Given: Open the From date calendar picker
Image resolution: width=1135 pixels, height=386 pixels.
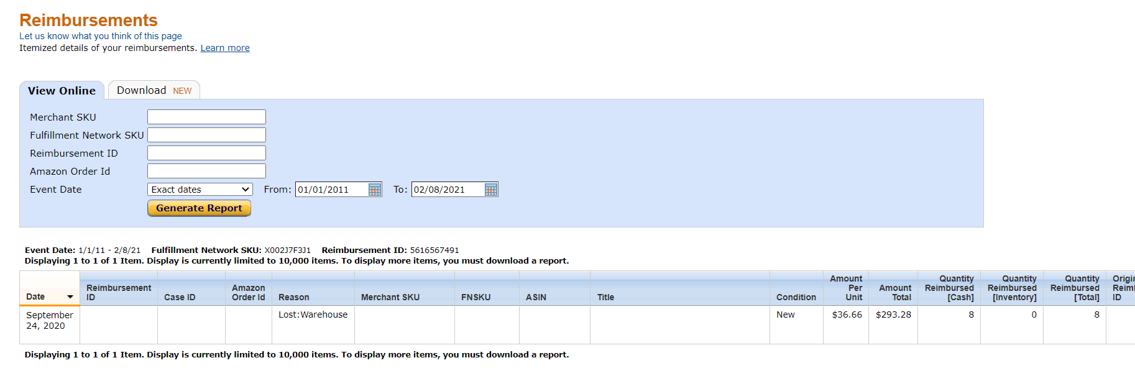Looking at the screenshot, I should click(374, 190).
